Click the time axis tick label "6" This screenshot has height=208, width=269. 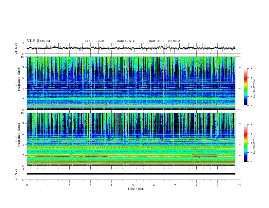click(154, 185)
